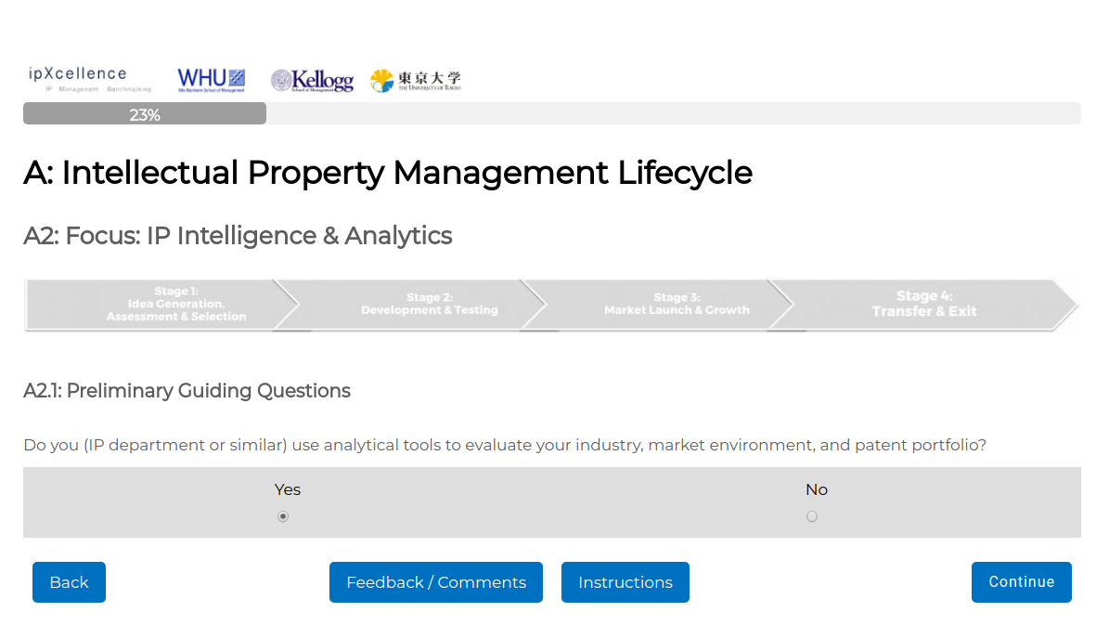
Task: Click the 'No' option label
Action: coord(816,489)
